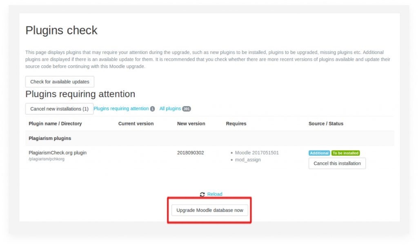Click the Additional status label

pos(319,153)
